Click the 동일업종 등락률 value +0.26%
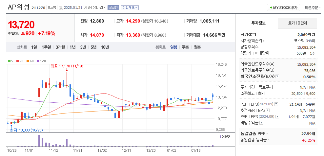Viewport: 324px width, 156px height. (x=309, y=140)
